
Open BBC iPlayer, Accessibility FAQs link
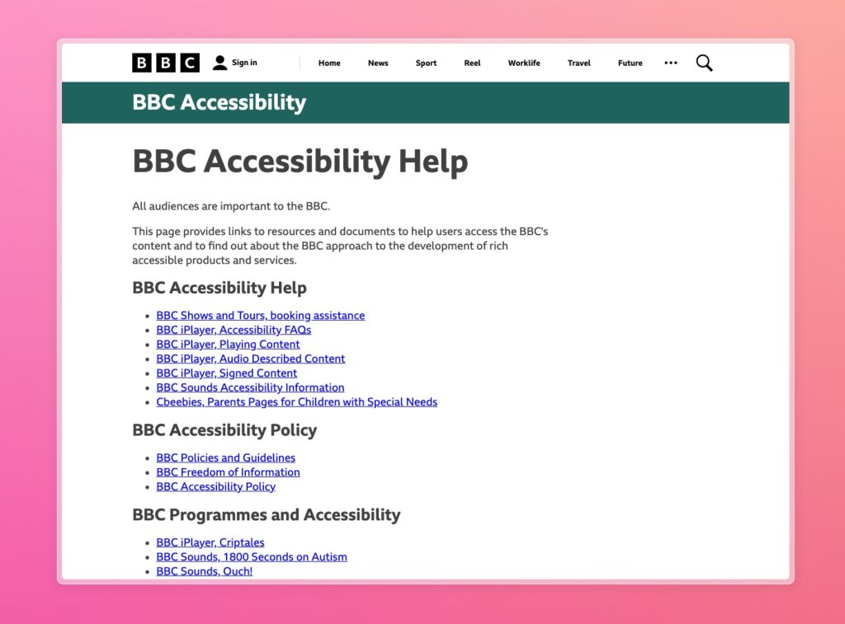234,330
